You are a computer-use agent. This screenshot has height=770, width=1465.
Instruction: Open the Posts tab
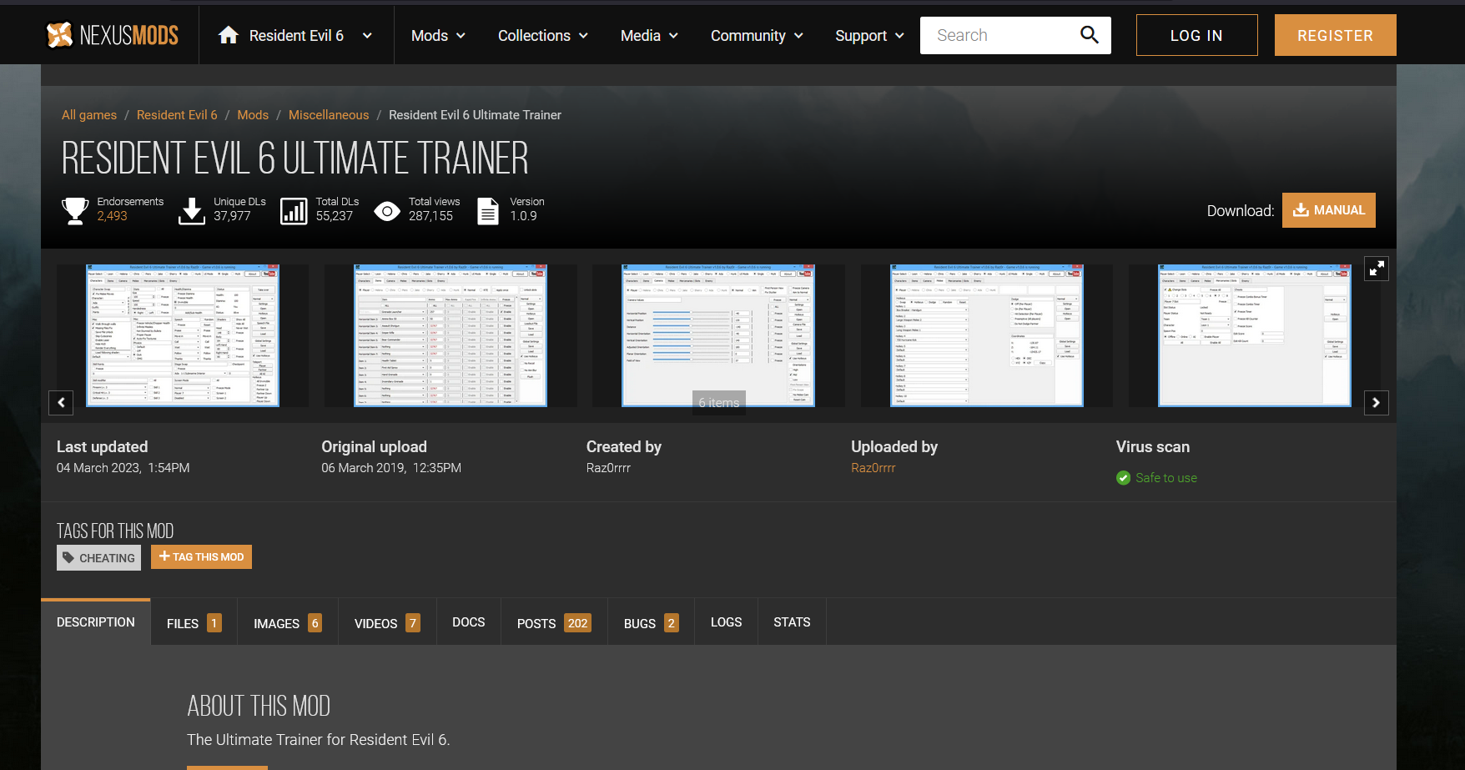[554, 622]
